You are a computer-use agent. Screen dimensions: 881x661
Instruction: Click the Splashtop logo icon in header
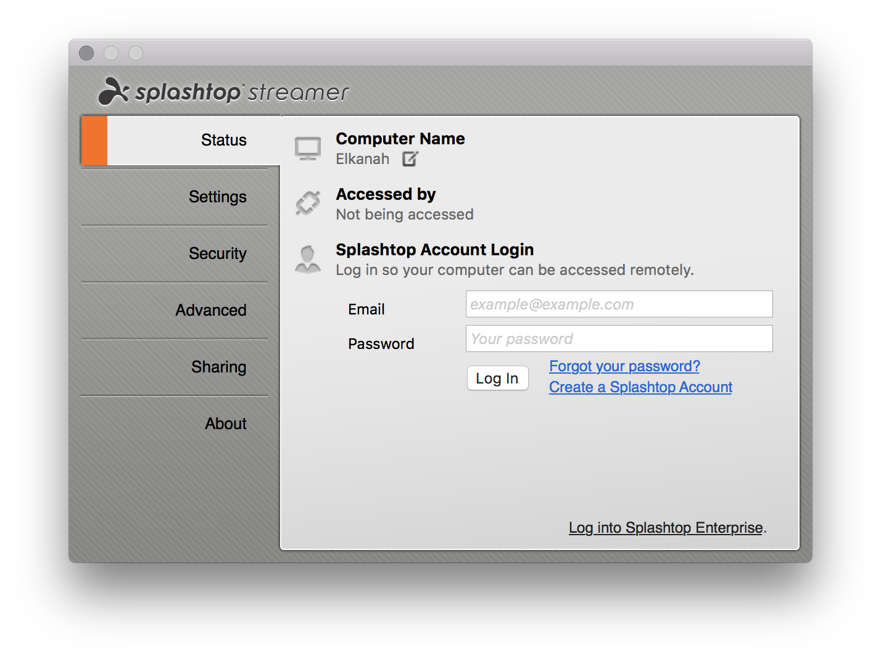[113, 91]
